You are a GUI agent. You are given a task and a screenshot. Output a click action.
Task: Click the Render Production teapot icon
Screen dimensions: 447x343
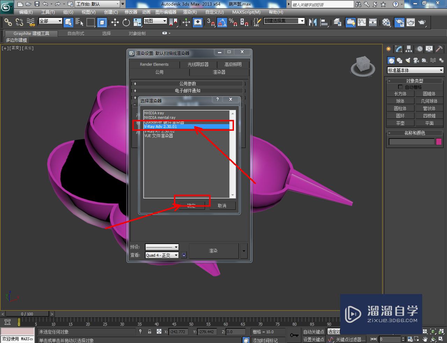click(422, 22)
